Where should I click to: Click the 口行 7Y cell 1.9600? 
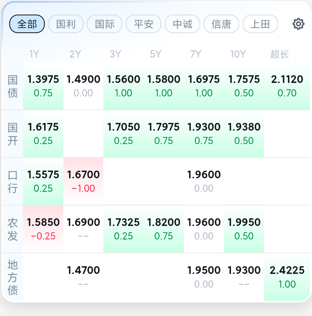(204, 181)
